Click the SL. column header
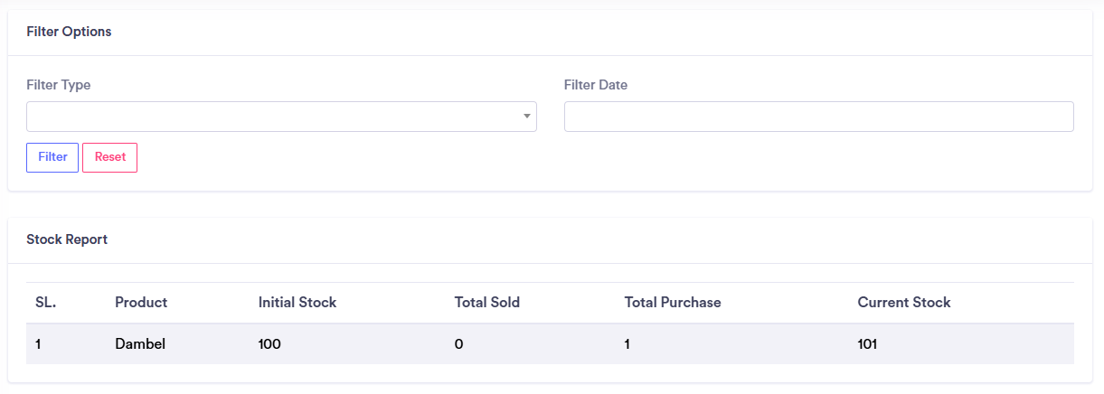The height and width of the screenshot is (394, 1104). (x=46, y=303)
